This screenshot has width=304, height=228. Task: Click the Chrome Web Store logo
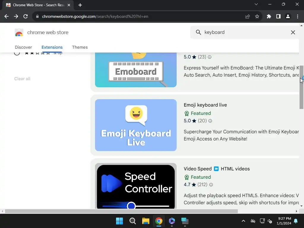tap(19, 32)
